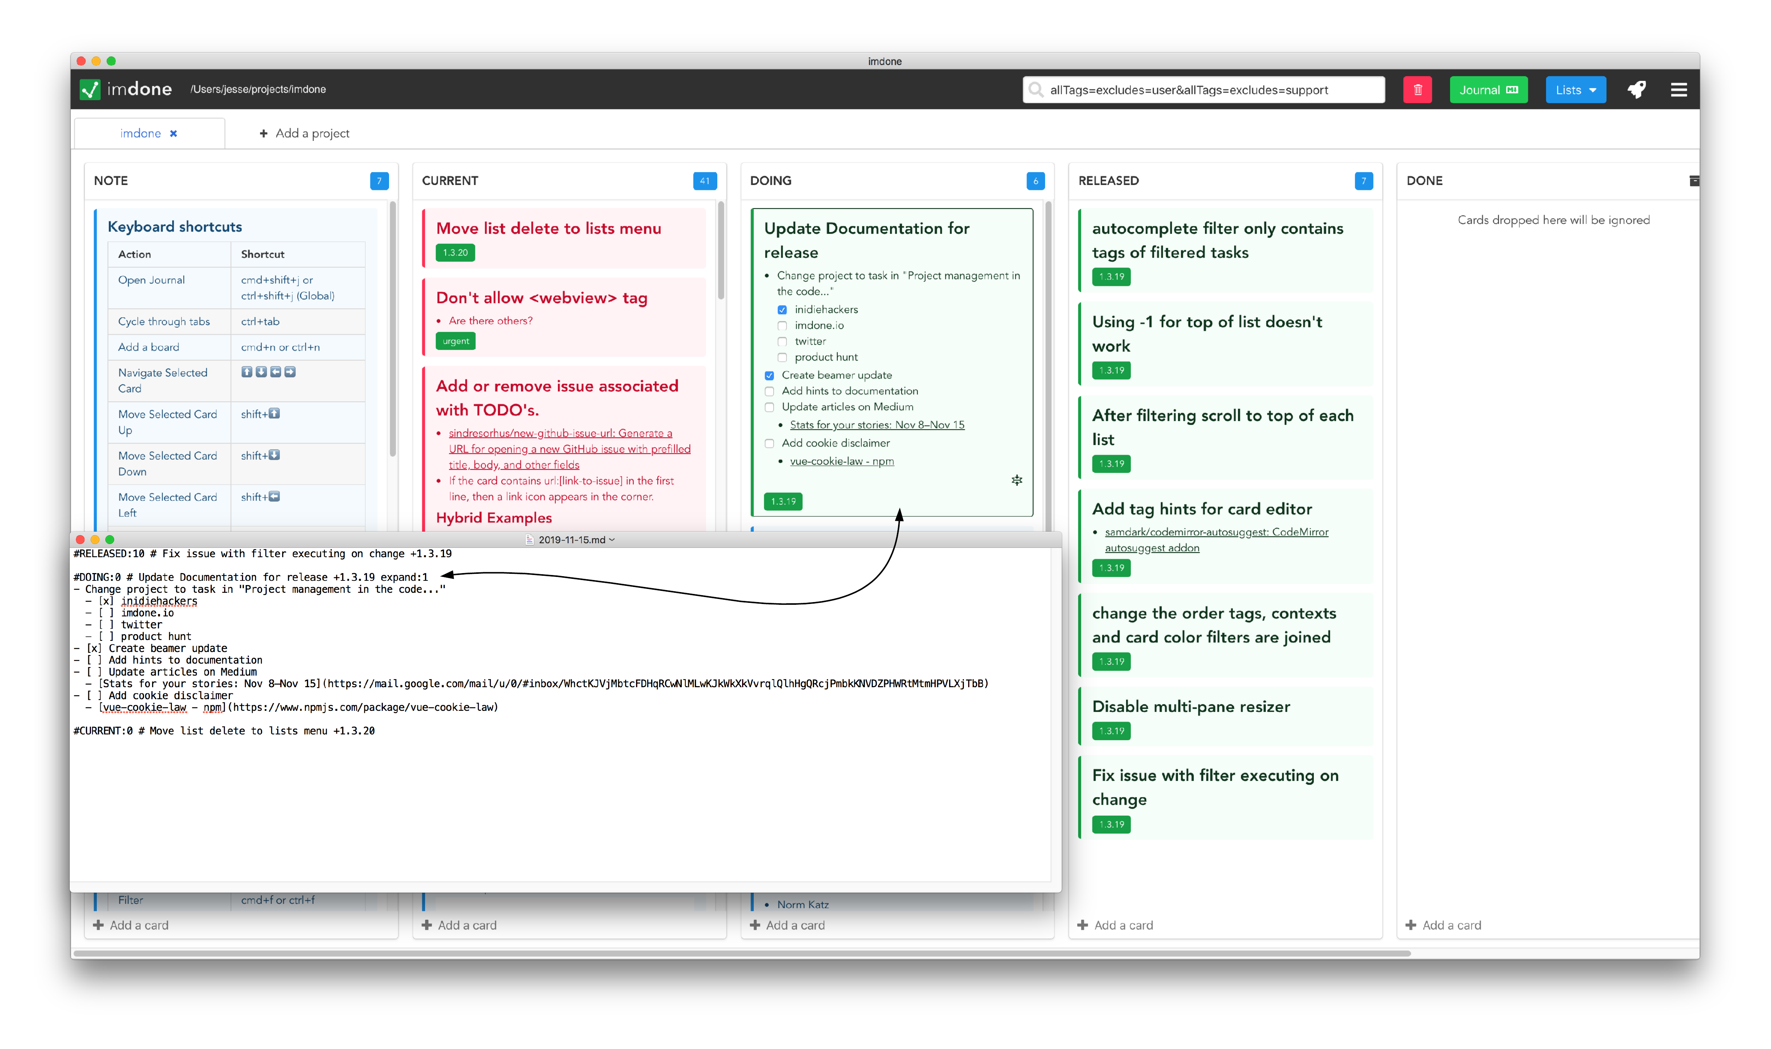Click the card collapse icon on Update Documentation card
The image size is (1771, 1049).
1016,481
